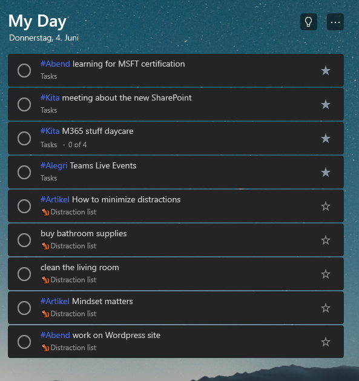Viewport: 359px width, 381px height.
Task: Mark buy bathroom supplies as important
Action: click(x=326, y=240)
